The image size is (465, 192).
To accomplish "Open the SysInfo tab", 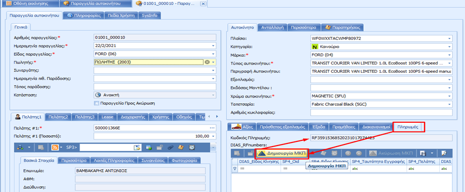I will click(149, 15).
